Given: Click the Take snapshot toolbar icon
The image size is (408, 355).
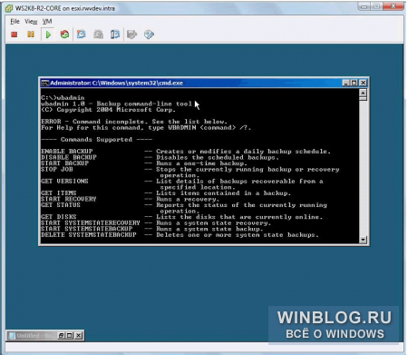Looking at the screenshot, I should tap(81, 35).
